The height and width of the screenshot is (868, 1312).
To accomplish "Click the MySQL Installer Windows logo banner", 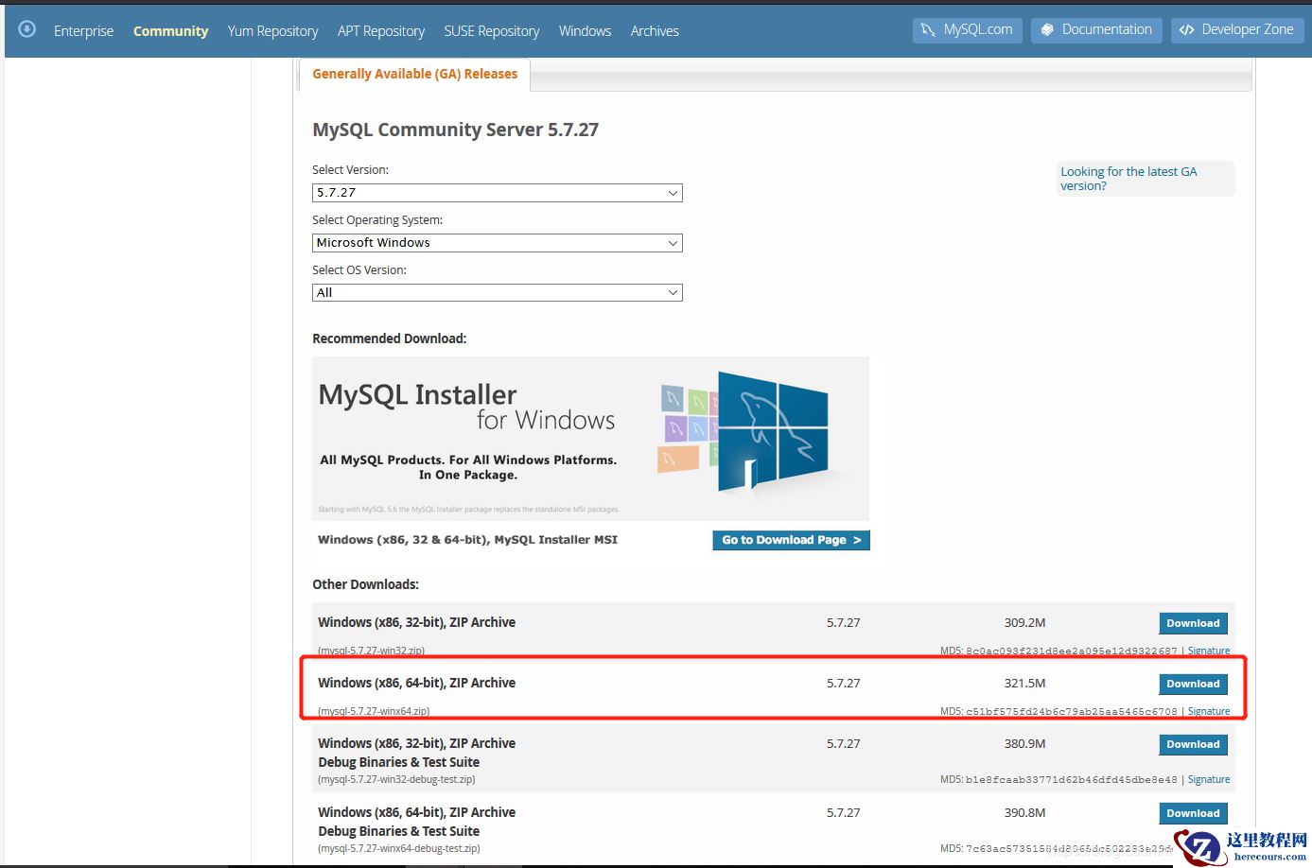I will 590,438.
